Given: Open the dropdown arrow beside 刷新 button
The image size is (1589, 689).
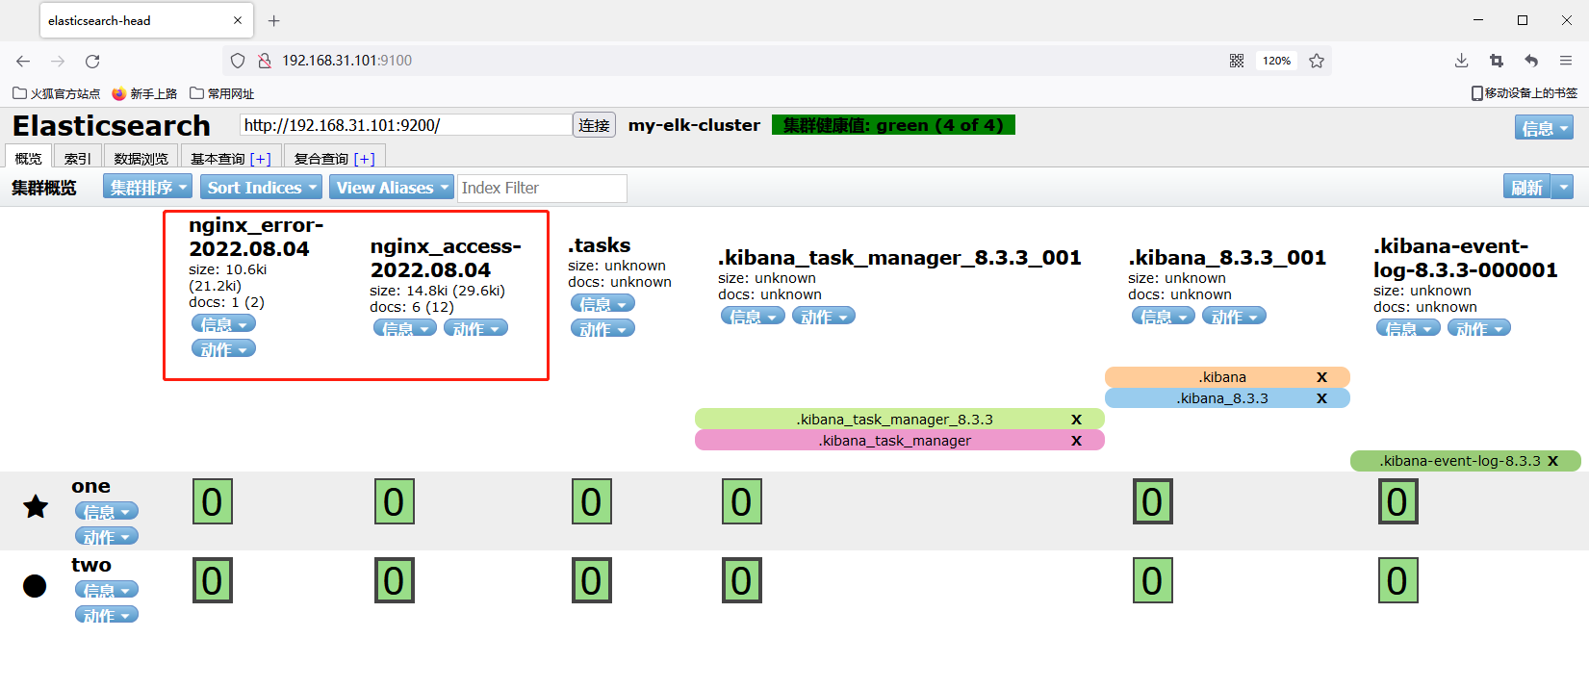Looking at the screenshot, I should [x=1563, y=188].
